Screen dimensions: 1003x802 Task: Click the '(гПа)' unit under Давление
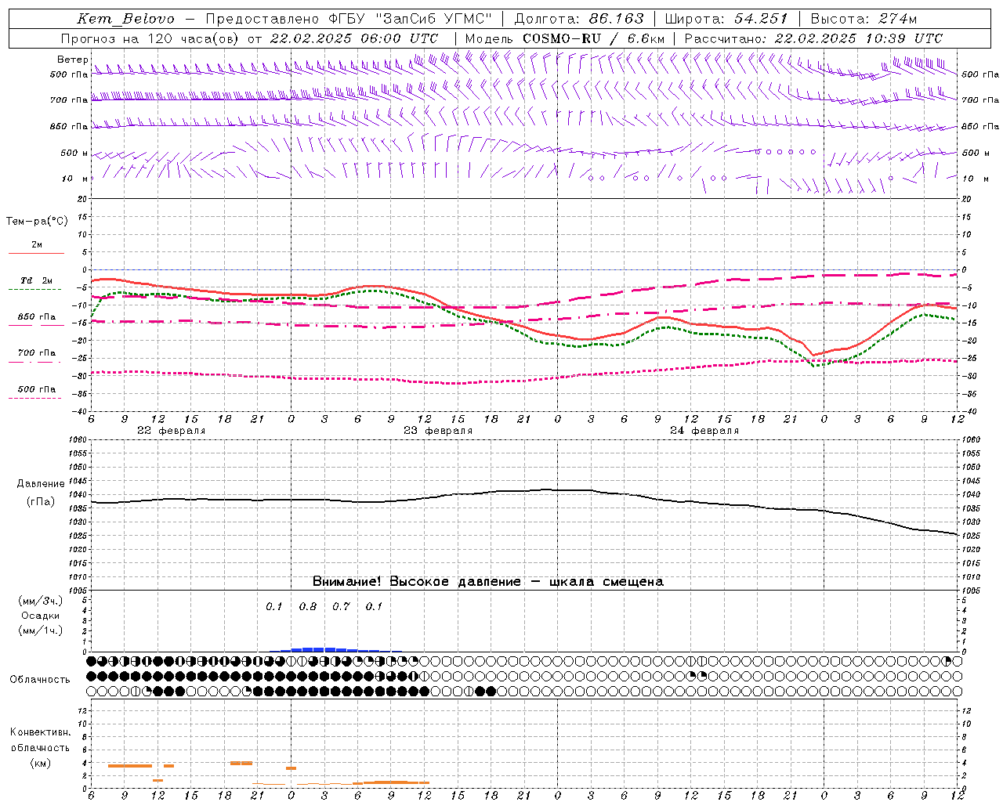click(x=41, y=502)
